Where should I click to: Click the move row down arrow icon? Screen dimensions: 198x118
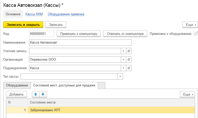(x=43, y=94)
